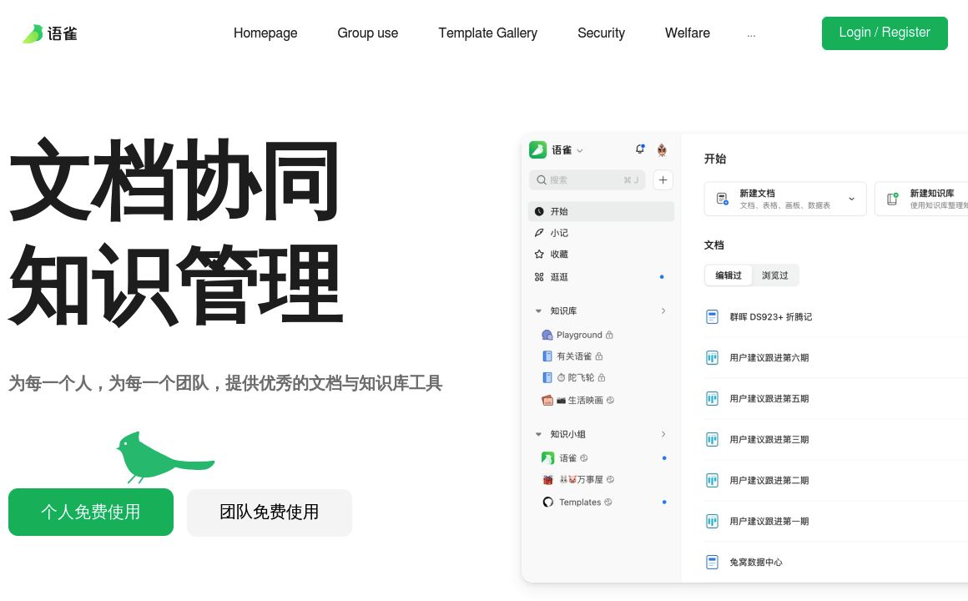Select the 小记 feather note icon
This screenshot has width=968, height=601.
(539, 233)
